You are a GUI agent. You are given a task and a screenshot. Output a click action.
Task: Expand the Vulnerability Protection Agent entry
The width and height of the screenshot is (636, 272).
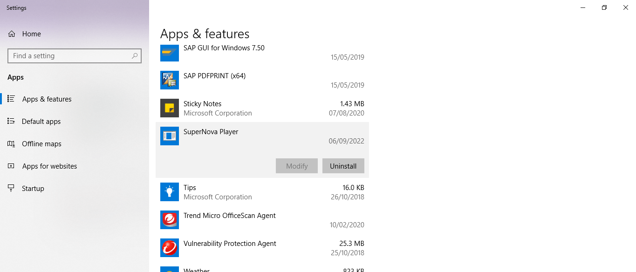pyautogui.click(x=262, y=248)
